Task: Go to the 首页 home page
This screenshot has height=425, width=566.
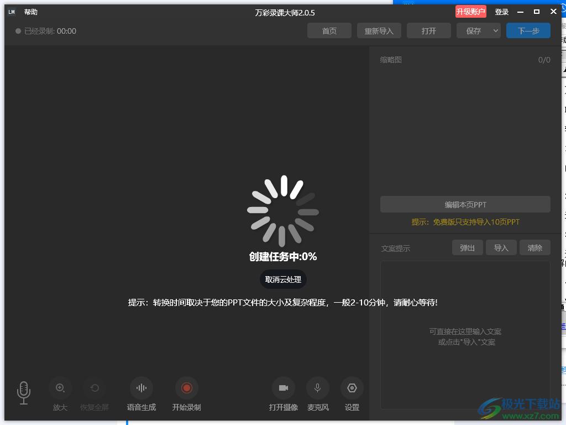Action: [329, 31]
